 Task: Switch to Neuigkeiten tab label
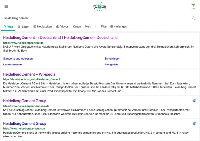[x=45, y=27]
